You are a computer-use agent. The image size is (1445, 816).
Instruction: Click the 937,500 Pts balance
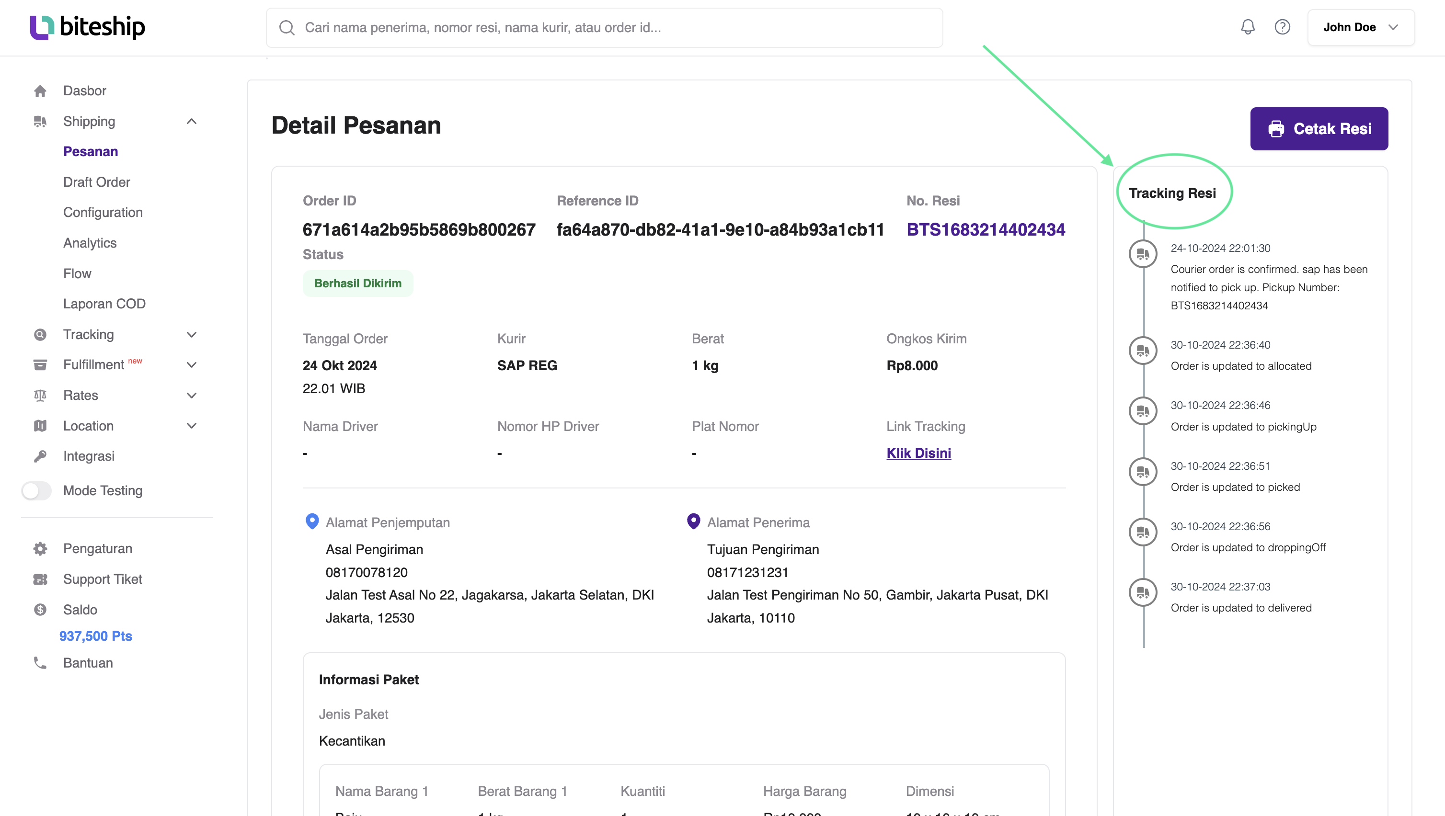(95, 636)
